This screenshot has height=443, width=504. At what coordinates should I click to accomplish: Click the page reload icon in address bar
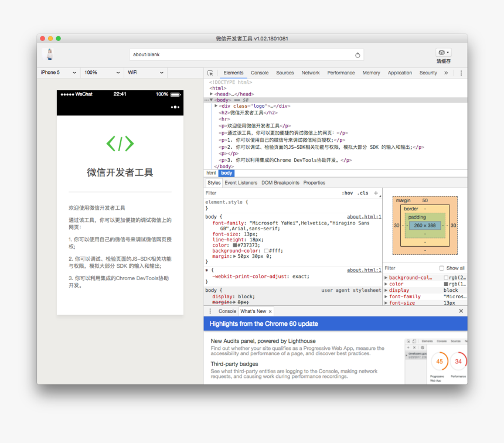(x=357, y=54)
